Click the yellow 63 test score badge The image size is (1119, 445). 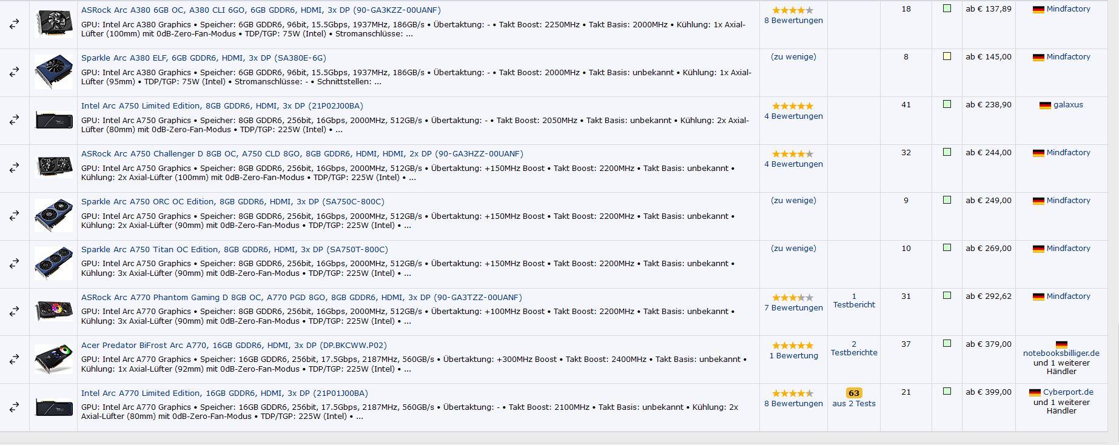point(854,393)
